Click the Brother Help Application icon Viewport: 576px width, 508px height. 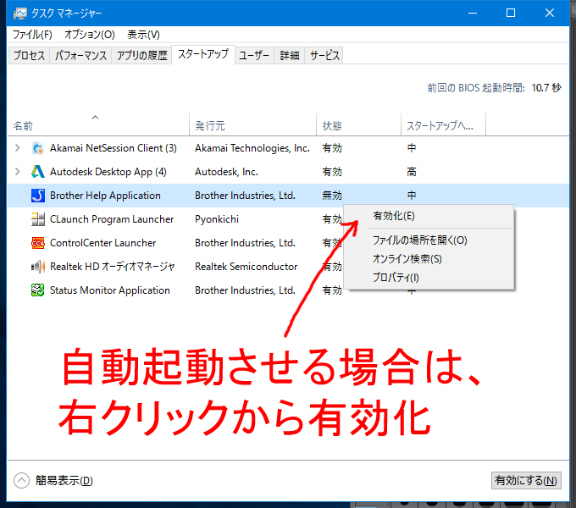[x=38, y=196]
